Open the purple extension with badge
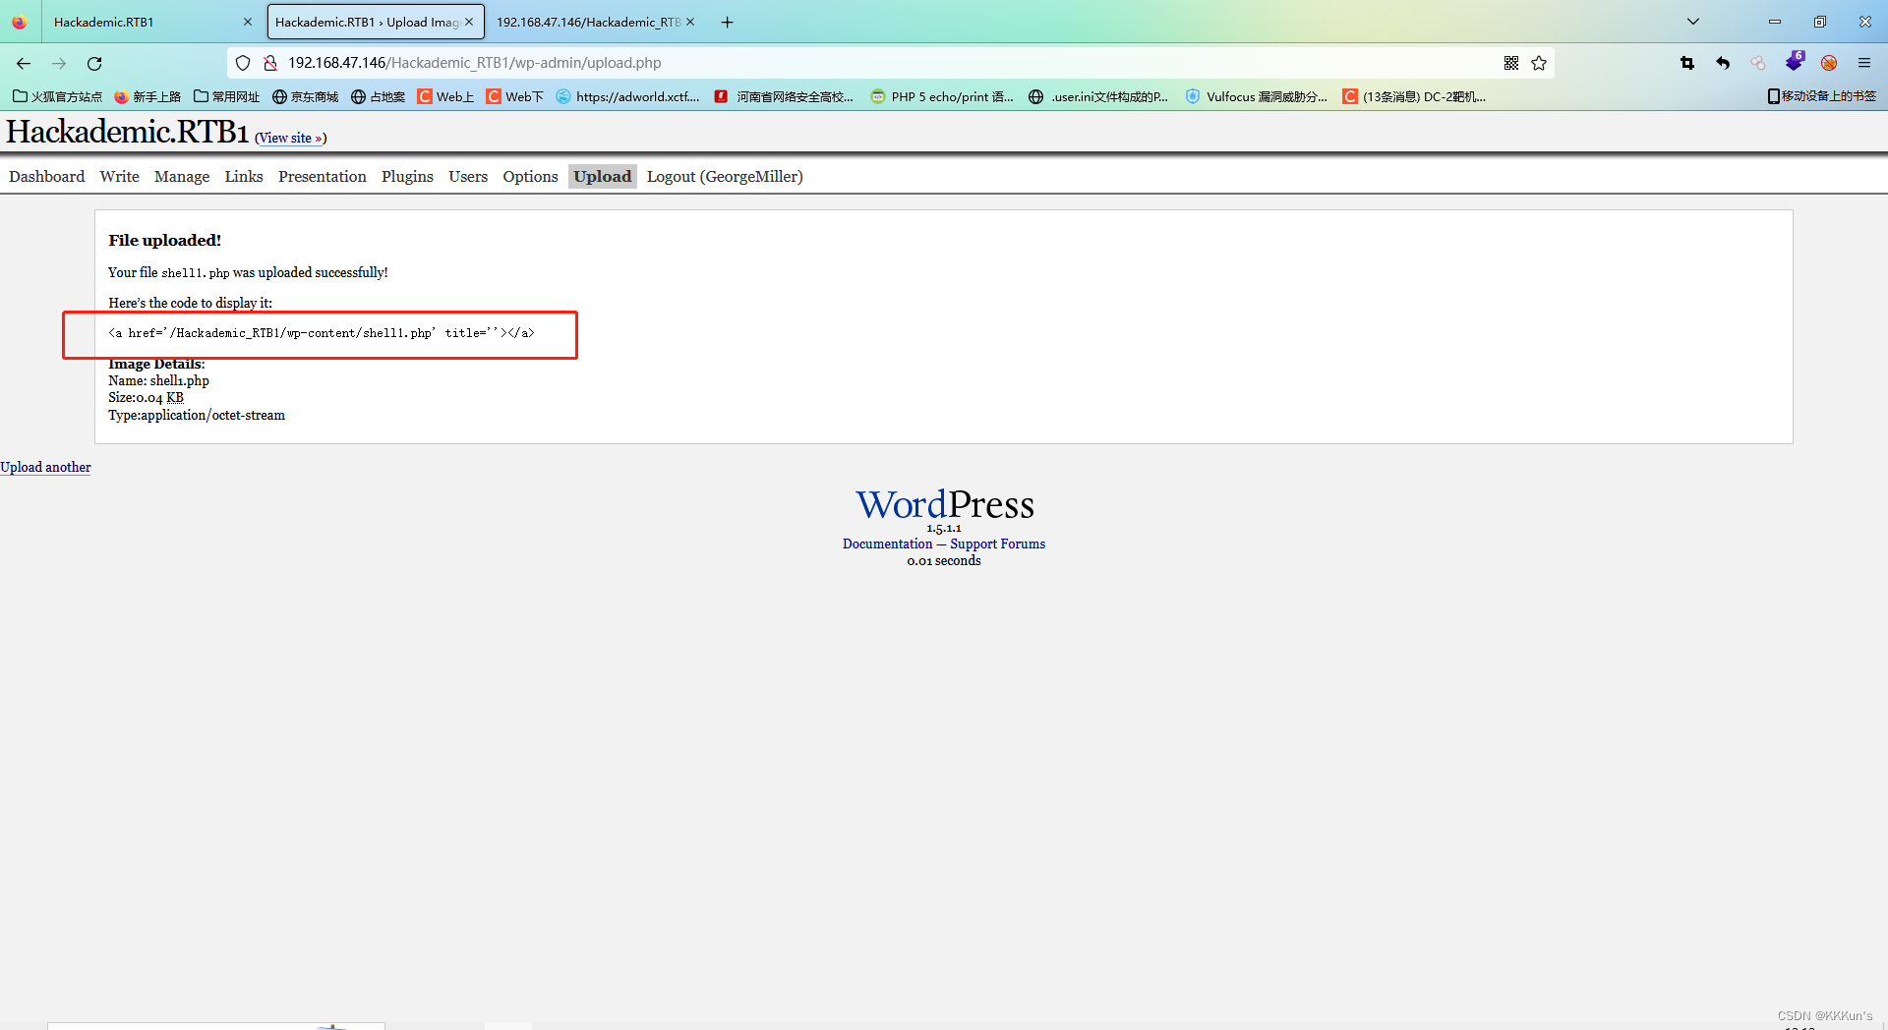Viewport: 1888px width, 1030px height. (x=1795, y=61)
